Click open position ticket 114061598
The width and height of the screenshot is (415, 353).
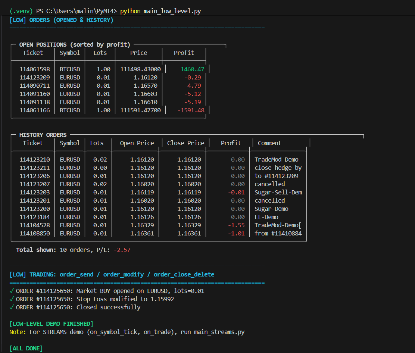tap(35, 69)
